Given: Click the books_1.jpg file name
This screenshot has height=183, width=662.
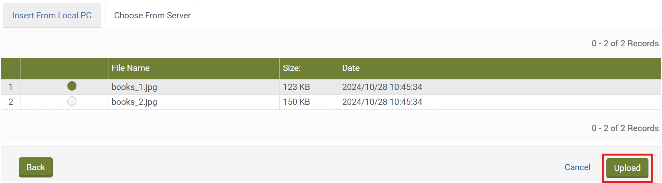Looking at the screenshot, I should click(x=134, y=87).
